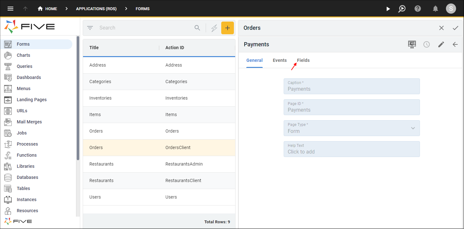Run the application with play icon
Image resolution: width=464 pixels, height=229 pixels.
coord(388,9)
